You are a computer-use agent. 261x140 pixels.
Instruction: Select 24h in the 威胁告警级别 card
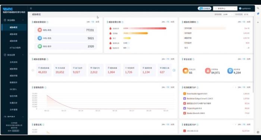[x=88, y=22]
